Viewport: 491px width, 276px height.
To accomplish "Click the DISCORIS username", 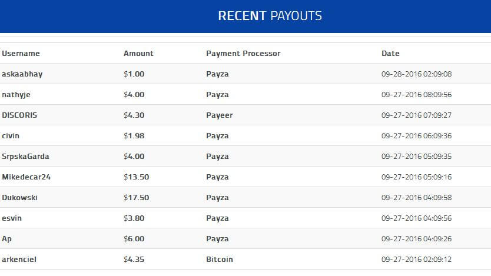I will click(x=19, y=115).
